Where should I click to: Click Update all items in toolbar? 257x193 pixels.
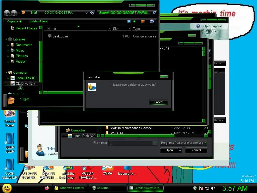(x=38, y=21)
